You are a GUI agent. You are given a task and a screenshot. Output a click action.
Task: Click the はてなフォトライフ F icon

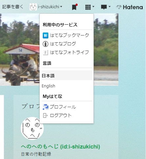pyautogui.click(x=45, y=53)
